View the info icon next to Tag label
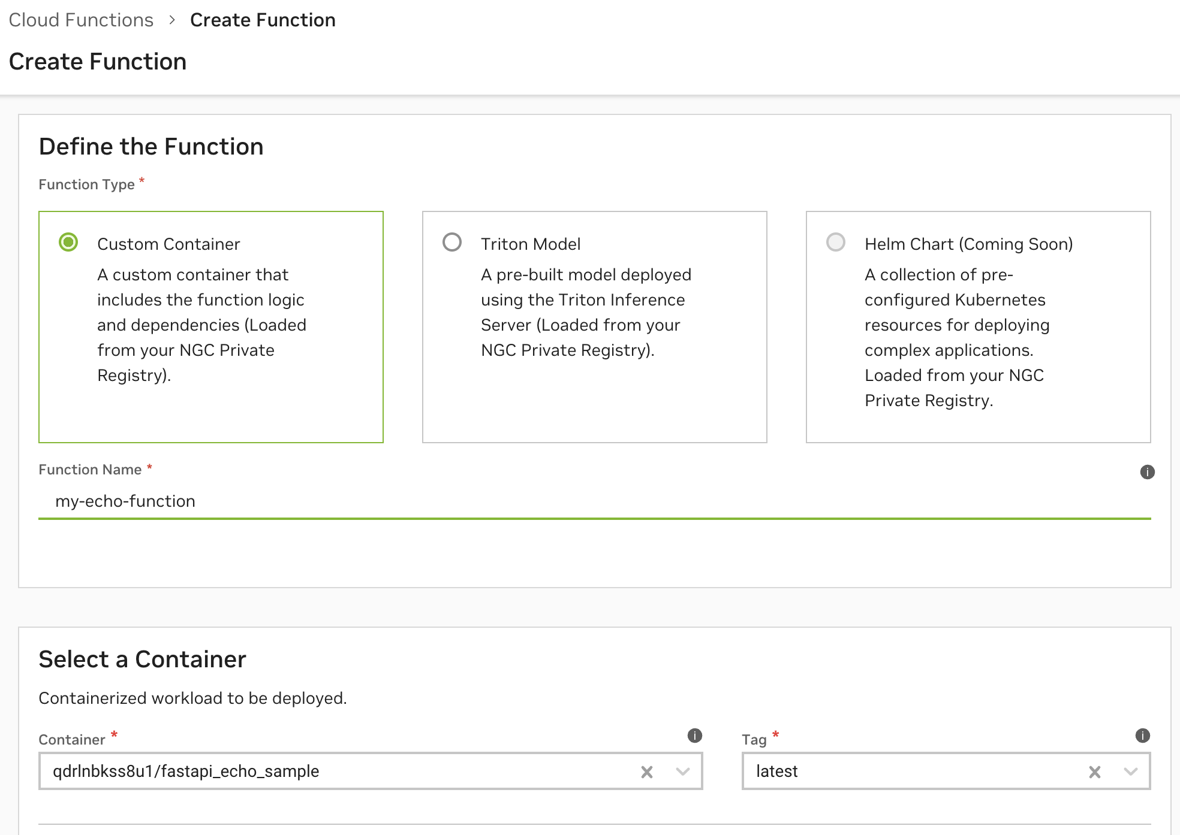The image size is (1180, 835). pyautogui.click(x=1143, y=736)
